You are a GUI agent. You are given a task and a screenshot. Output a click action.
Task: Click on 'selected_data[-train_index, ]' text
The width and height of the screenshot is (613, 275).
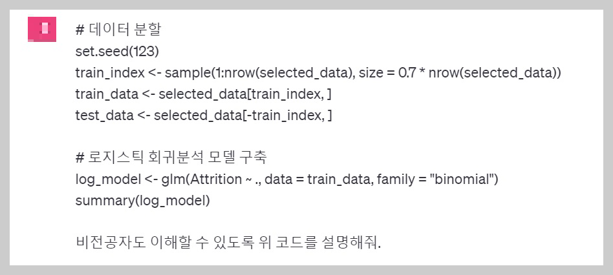tap(242, 116)
